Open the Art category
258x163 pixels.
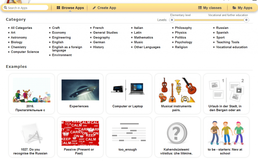click(x=13, y=32)
